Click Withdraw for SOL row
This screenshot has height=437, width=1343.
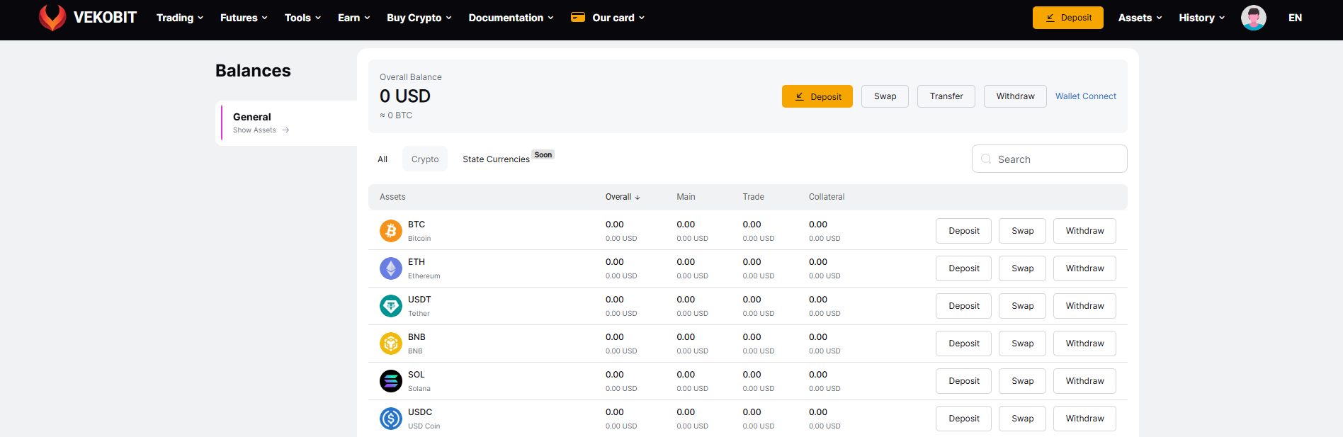click(x=1084, y=381)
